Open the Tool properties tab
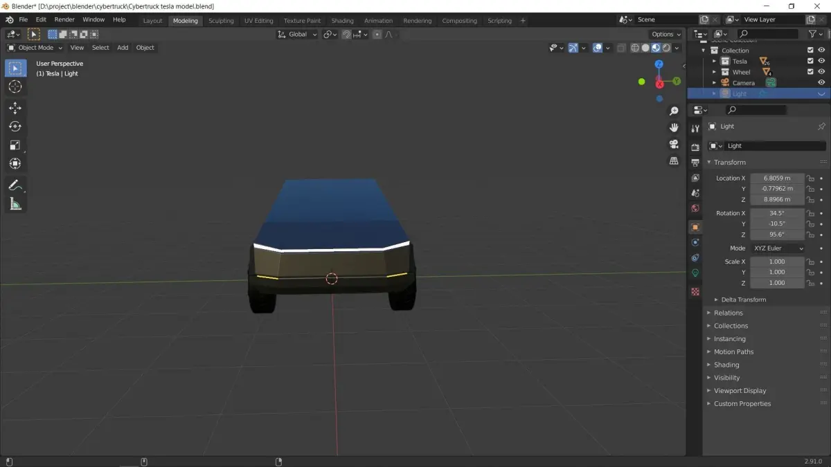The width and height of the screenshot is (831, 467). (695, 129)
